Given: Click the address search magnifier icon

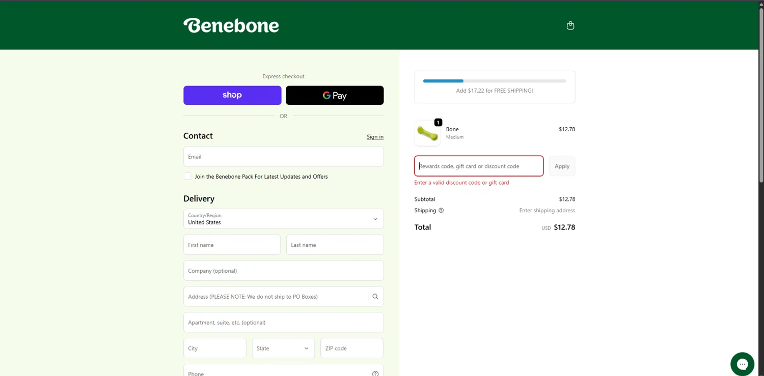Looking at the screenshot, I should [375, 297].
